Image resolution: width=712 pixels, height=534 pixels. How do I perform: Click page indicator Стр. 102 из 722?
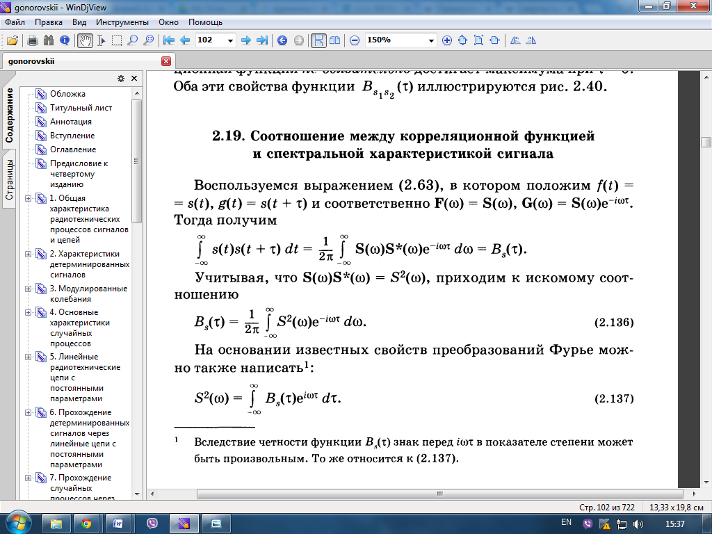(606, 507)
